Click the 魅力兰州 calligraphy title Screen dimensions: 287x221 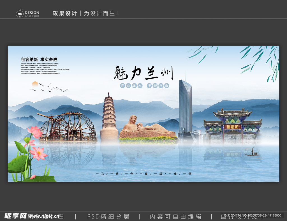tap(143, 73)
